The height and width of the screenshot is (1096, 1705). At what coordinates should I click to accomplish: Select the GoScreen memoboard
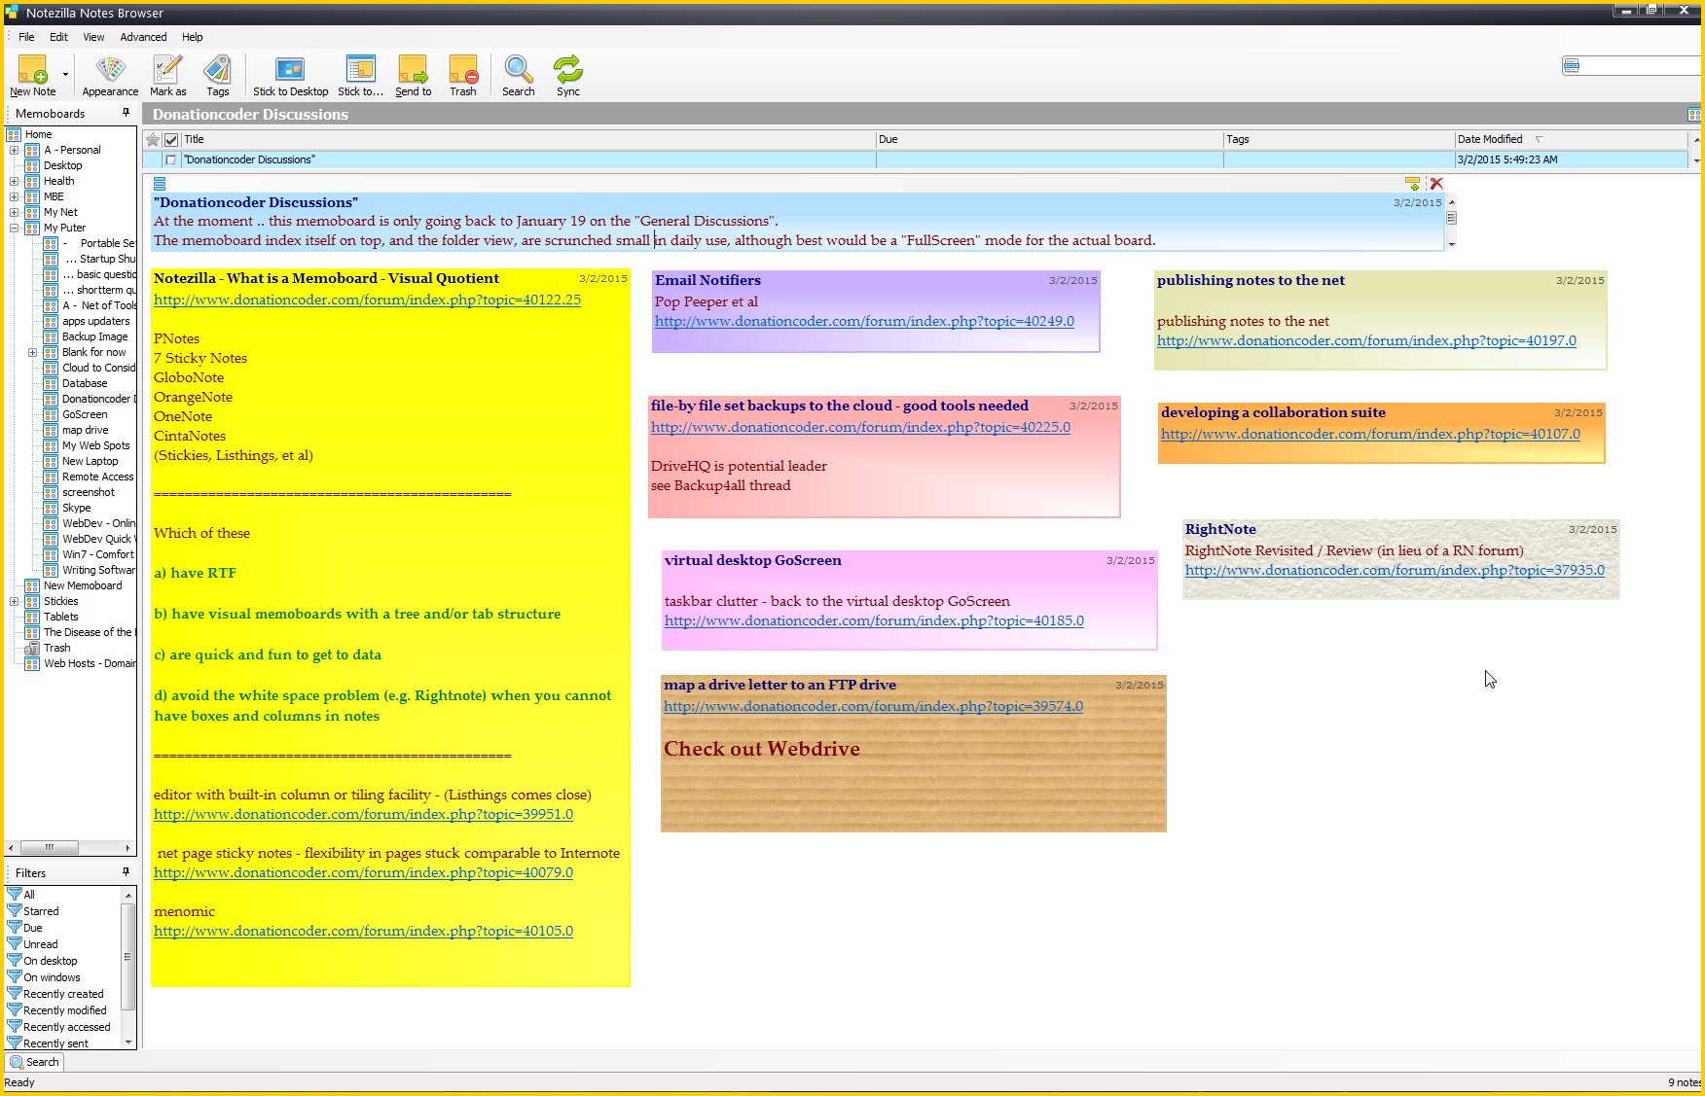click(76, 414)
